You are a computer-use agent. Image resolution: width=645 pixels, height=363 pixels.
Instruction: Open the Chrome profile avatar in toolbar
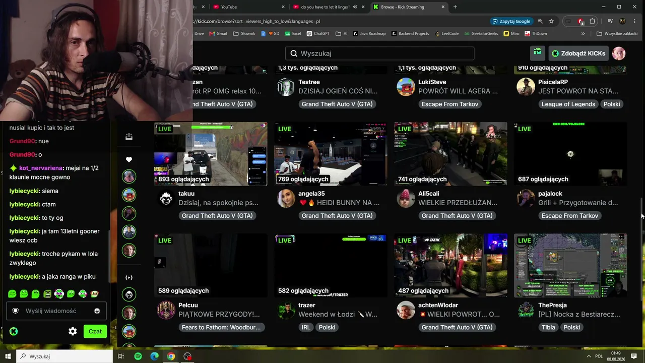pos(622,21)
